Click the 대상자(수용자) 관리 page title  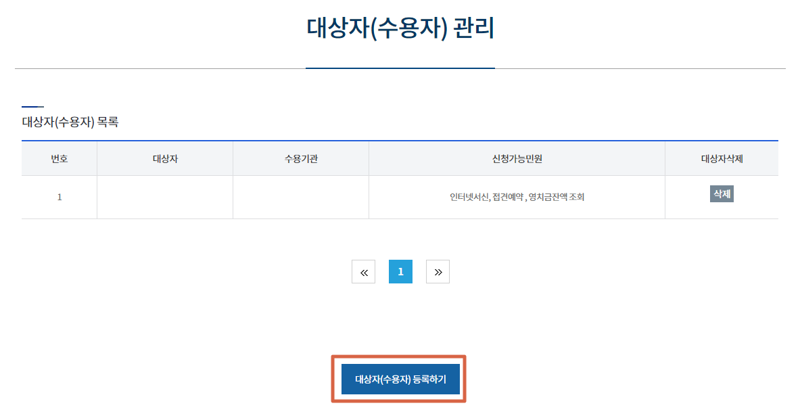pyautogui.click(x=400, y=28)
